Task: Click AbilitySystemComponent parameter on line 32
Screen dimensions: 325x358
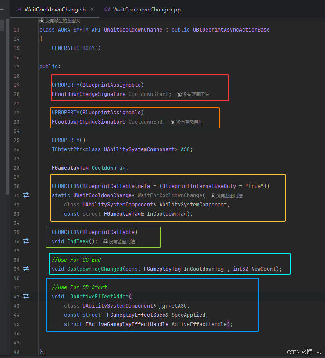Action: [x=193, y=205]
